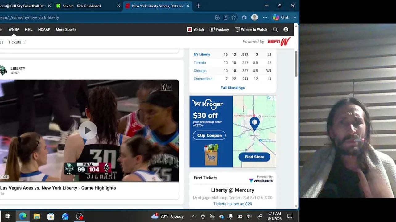Viewport: 396px width, 222px height.
Task: Click the browser address bar
Action: pyautogui.click(x=105, y=18)
